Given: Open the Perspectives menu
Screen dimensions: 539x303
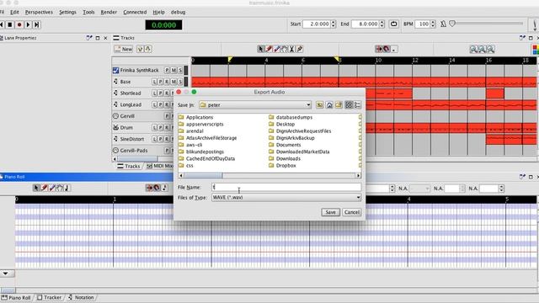Looking at the screenshot, I should point(39,12).
